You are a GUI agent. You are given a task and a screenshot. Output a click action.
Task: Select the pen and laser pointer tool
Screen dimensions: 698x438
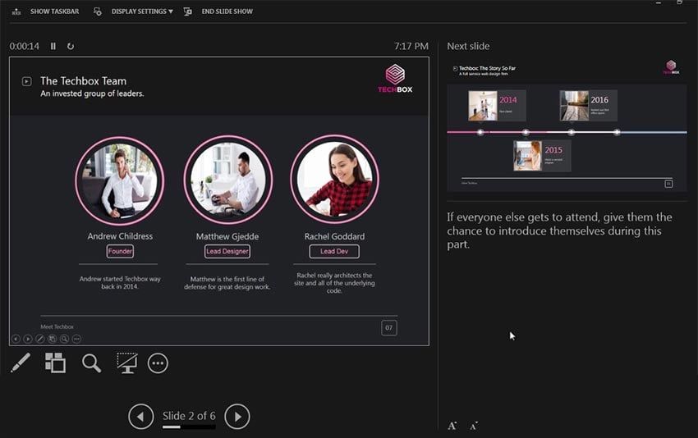click(x=21, y=363)
